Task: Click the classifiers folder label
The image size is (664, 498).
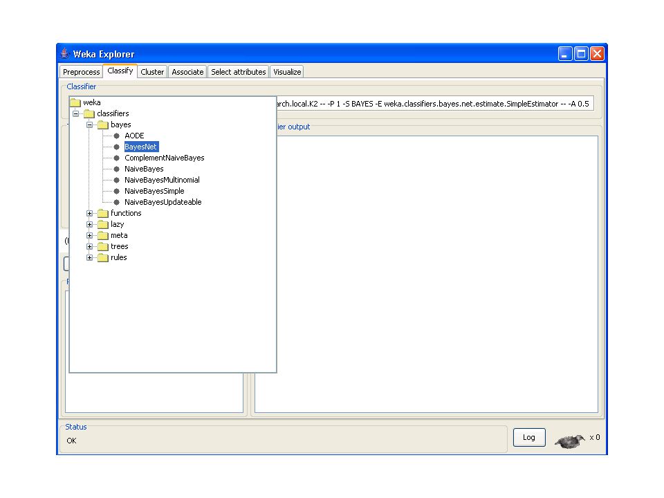Action: point(113,113)
